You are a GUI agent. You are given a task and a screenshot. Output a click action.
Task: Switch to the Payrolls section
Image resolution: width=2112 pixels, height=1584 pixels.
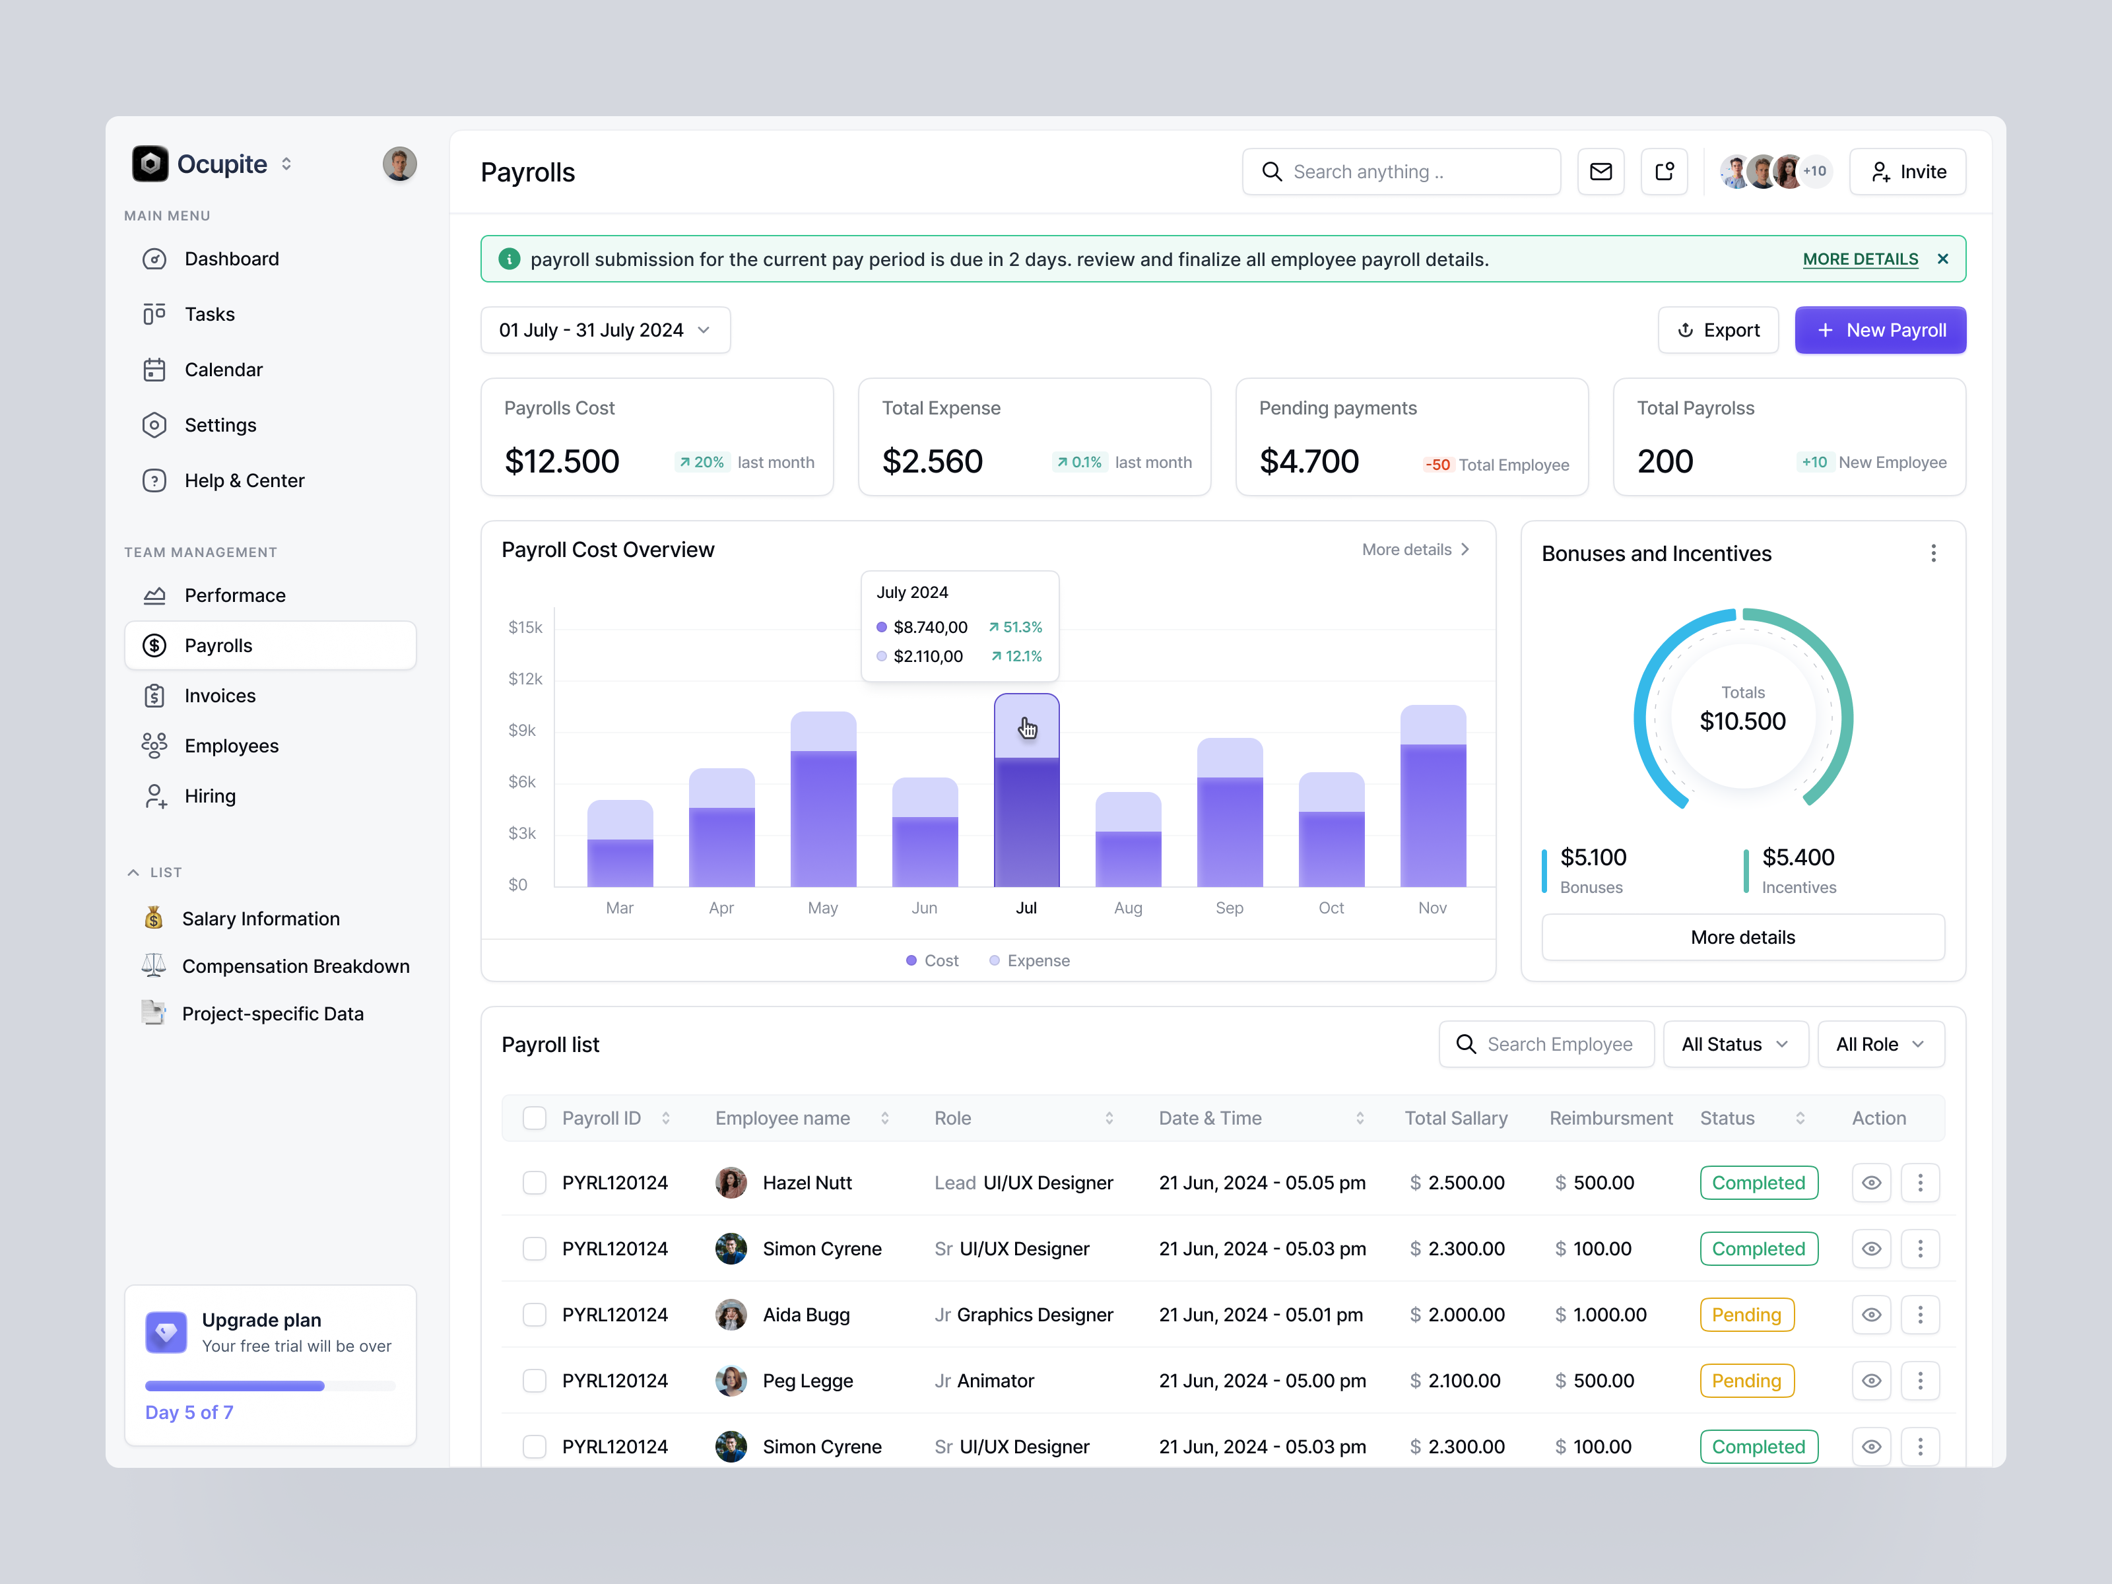coord(218,644)
